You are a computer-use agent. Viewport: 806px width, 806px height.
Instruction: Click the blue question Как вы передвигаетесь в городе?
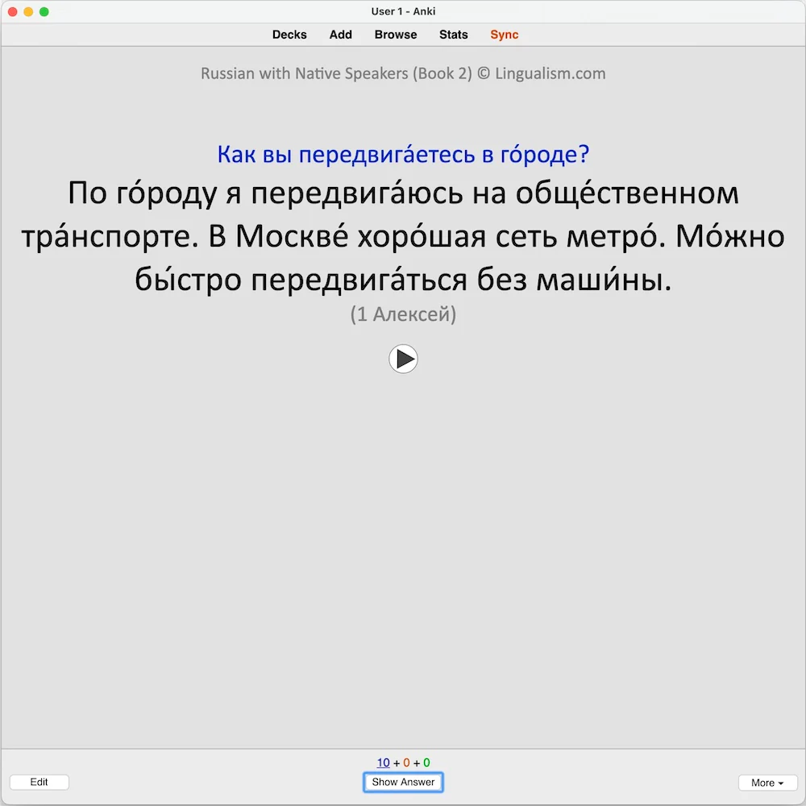(403, 154)
